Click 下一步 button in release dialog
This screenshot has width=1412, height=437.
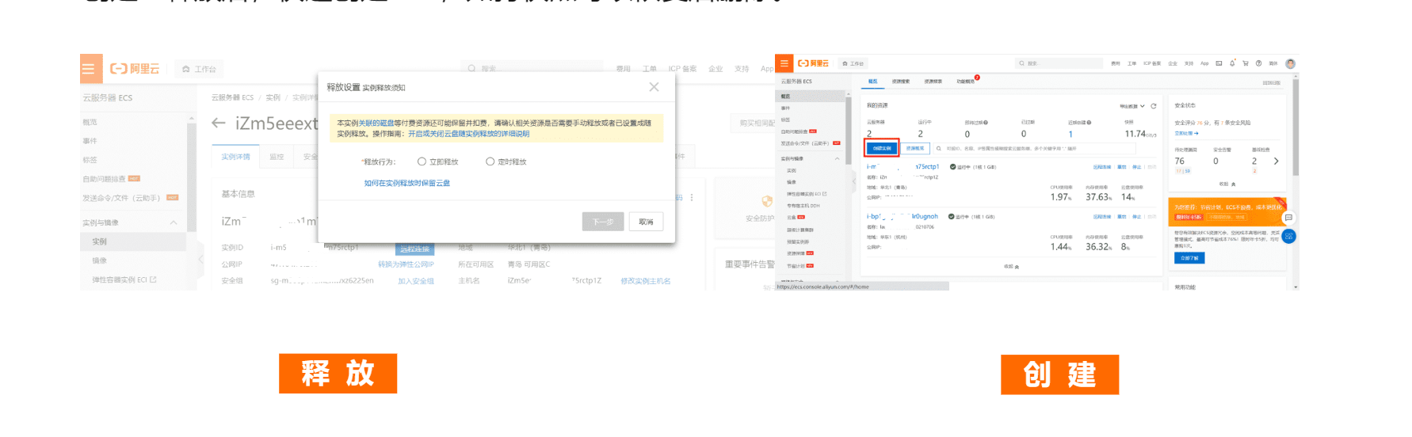603,222
